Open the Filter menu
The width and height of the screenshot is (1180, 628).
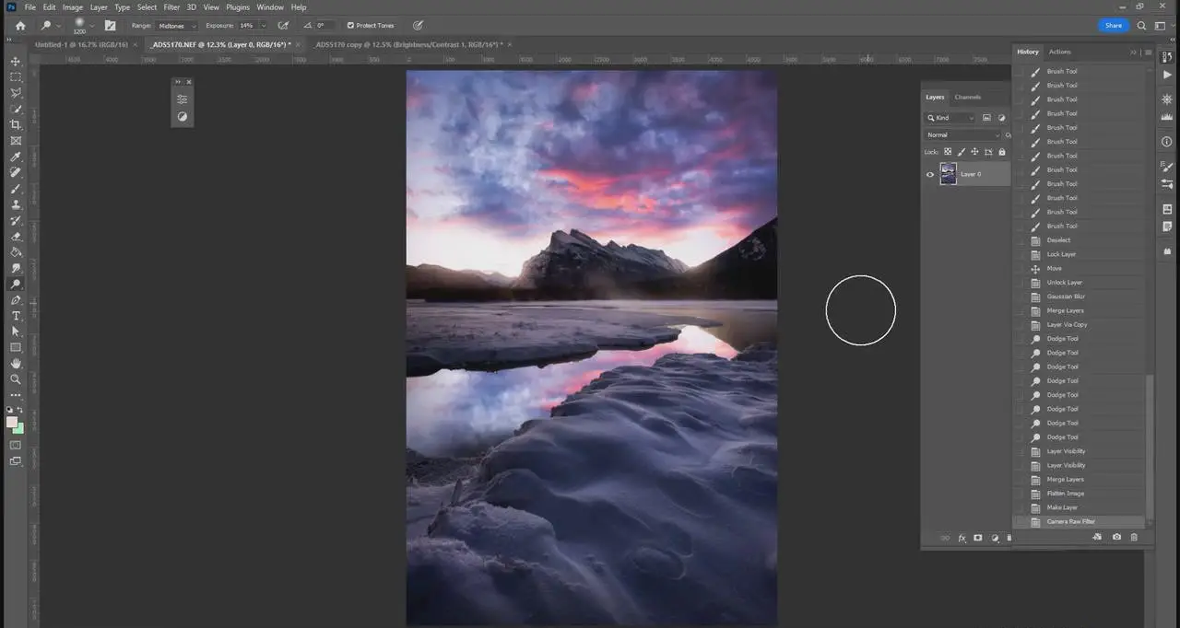pyautogui.click(x=171, y=7)
